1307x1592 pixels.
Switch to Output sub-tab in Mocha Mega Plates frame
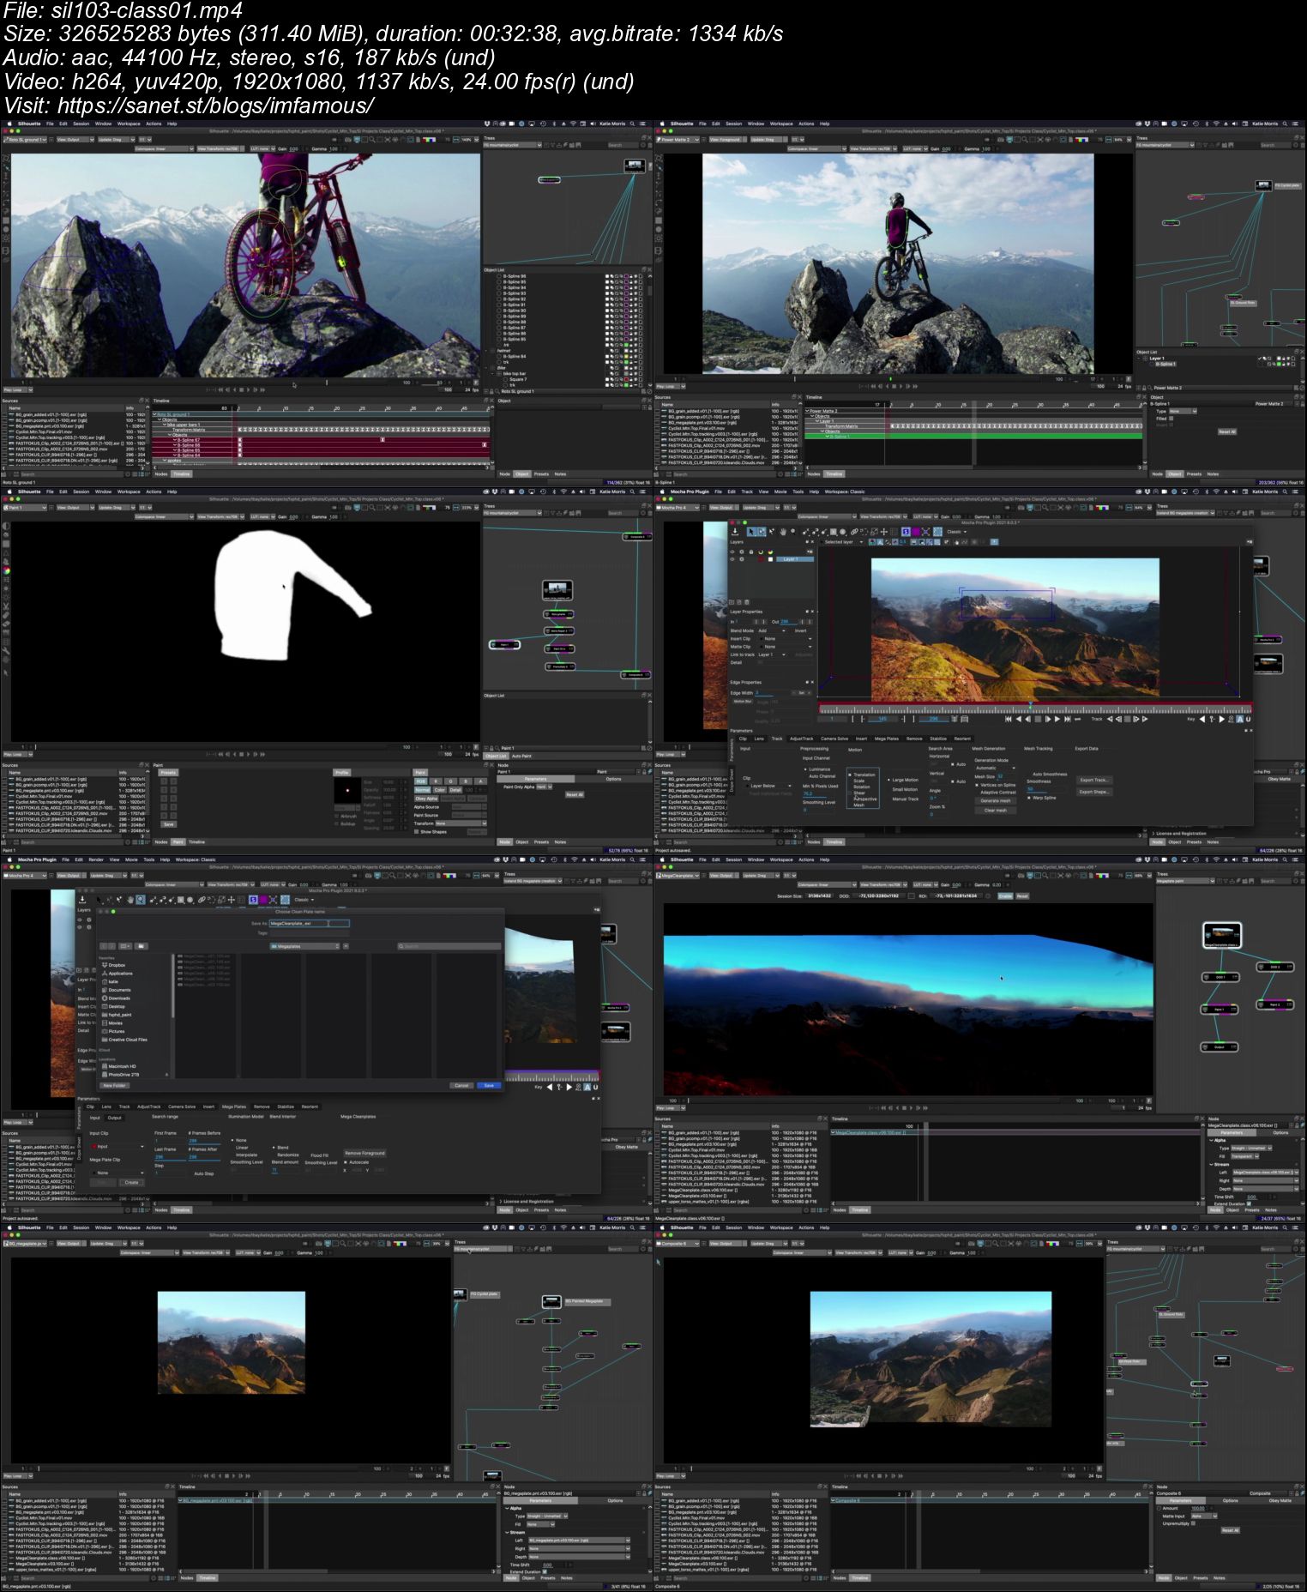click(x=115, y=1118)
